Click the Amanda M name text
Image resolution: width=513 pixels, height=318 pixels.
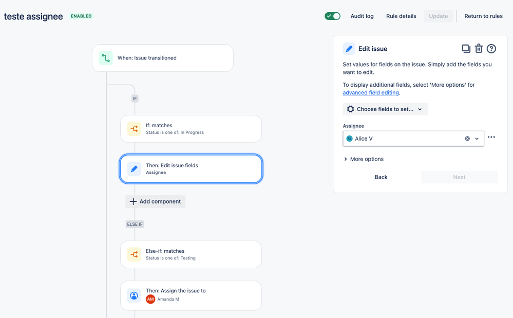pyautogui.click(x=168, y=299)
